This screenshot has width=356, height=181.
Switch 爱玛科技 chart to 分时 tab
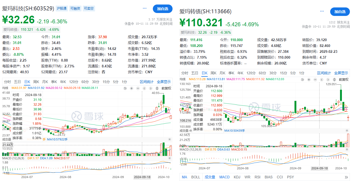coord(7,82)
